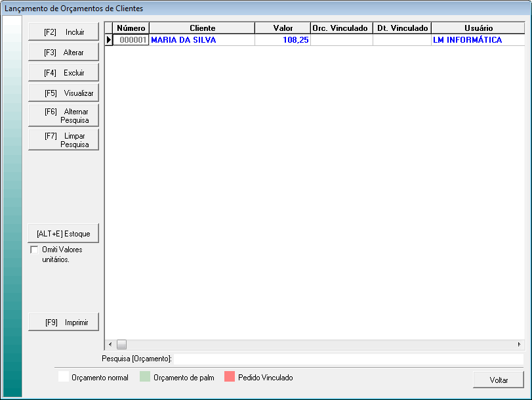Select the MARIA DA SILVA row
This screenshot has width=532, height=400.
(x=202, y=40)
